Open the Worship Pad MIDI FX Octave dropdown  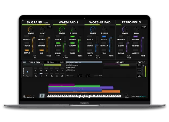coord(90,55)
